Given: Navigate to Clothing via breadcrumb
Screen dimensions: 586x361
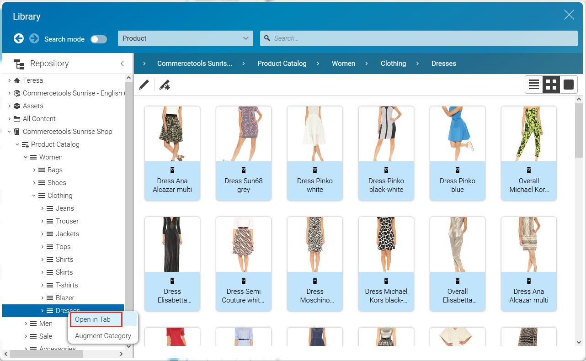Looking at the screenshot, I should tap(393, 64).
